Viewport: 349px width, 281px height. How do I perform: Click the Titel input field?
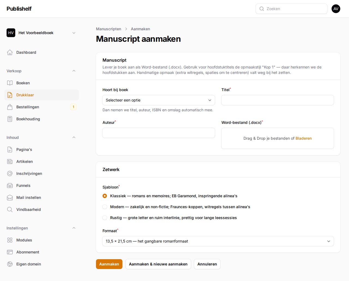(x=278, y=100)
